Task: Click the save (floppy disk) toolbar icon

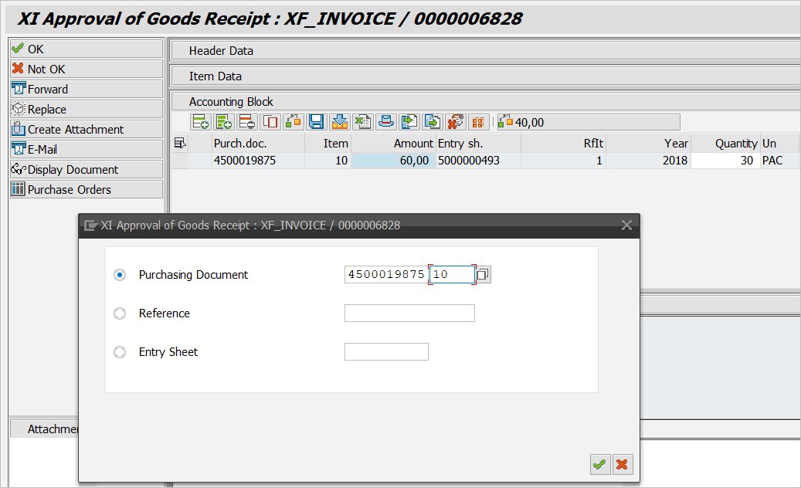Action: coord(315,122)
